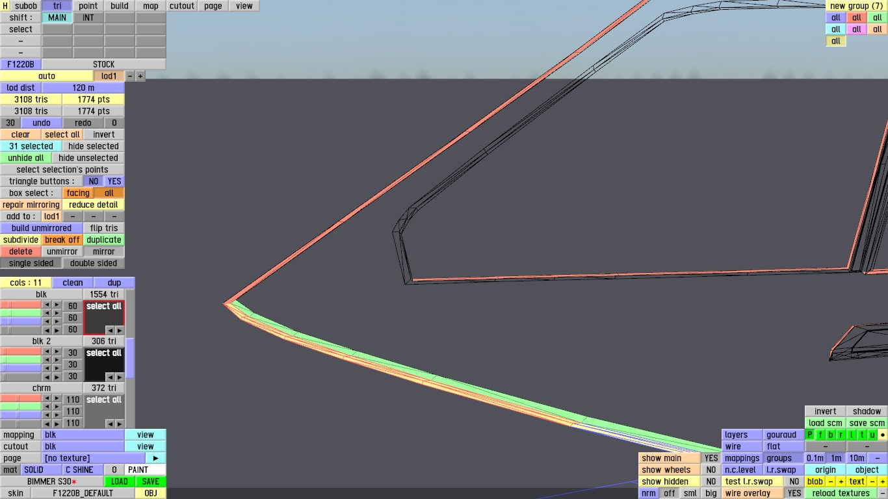Set box select to facing
The height and width of the screenshot is (499, 888).
[78, 193]
